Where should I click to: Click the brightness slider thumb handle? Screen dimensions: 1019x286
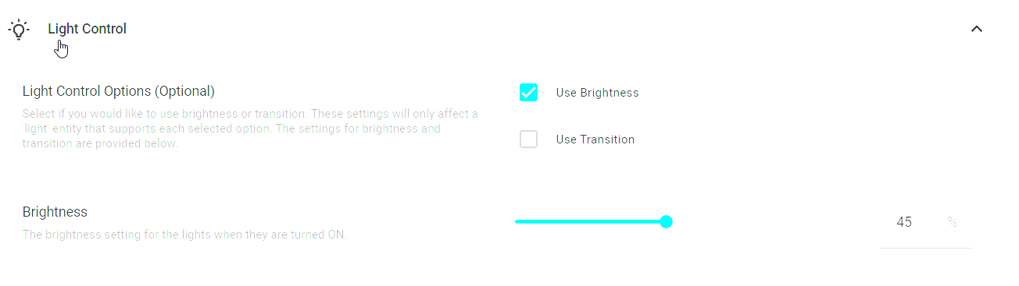(x=667, y=222)
